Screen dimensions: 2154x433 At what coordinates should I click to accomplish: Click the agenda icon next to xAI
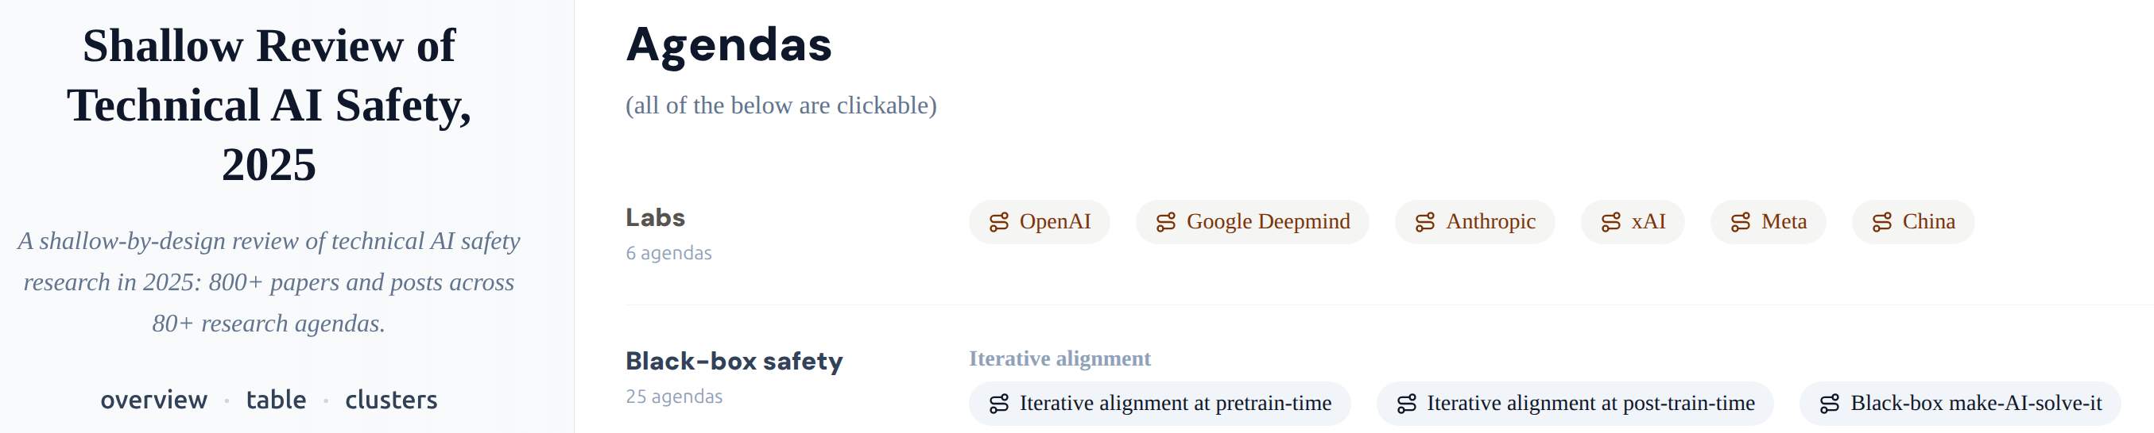coord(1610,222)
